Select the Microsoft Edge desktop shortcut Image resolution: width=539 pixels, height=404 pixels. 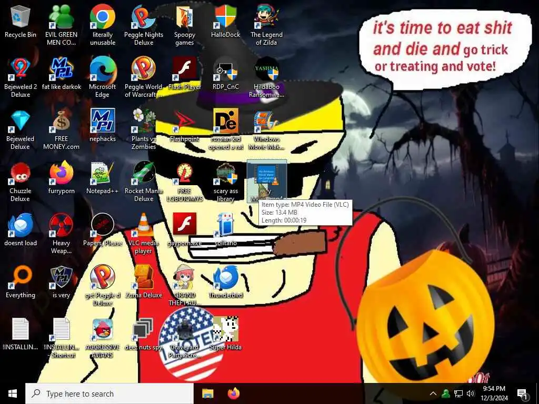coord(103,69)
